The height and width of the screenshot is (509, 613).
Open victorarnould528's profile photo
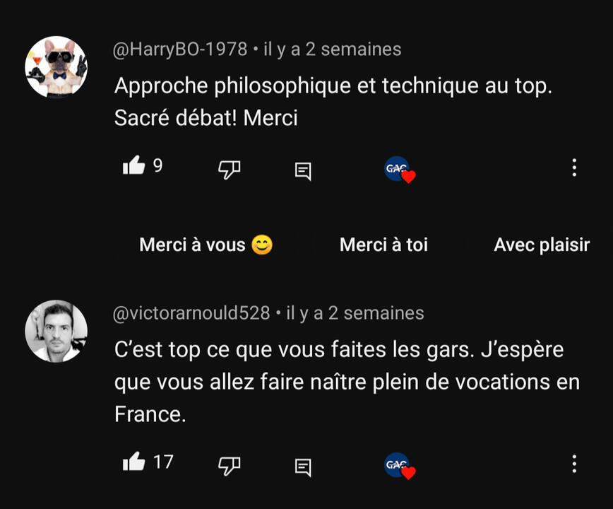point(56,331)
